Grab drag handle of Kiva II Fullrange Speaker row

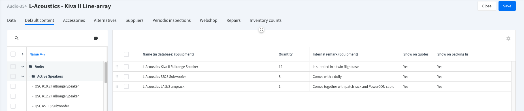pos(117,67)
